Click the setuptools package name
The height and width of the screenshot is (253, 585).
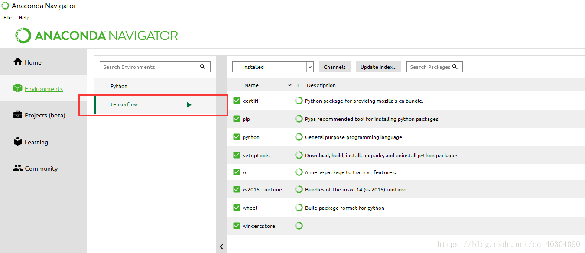(256, 155)
